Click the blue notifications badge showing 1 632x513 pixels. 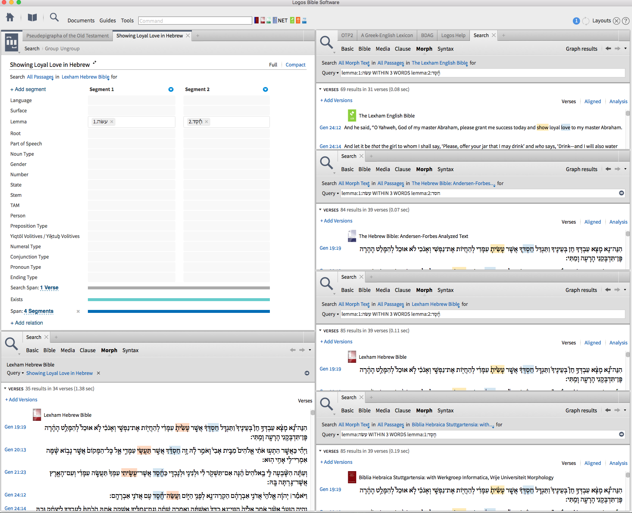click(576, 21)
